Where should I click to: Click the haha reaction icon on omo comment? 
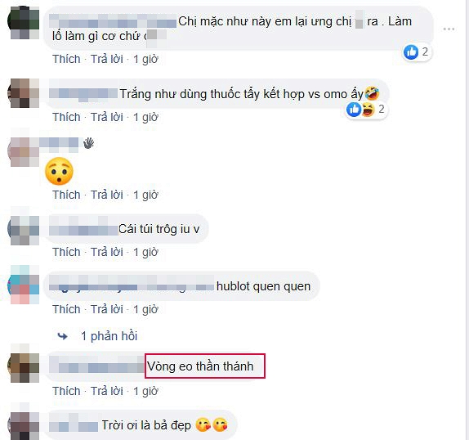click(x=368, y=110)
